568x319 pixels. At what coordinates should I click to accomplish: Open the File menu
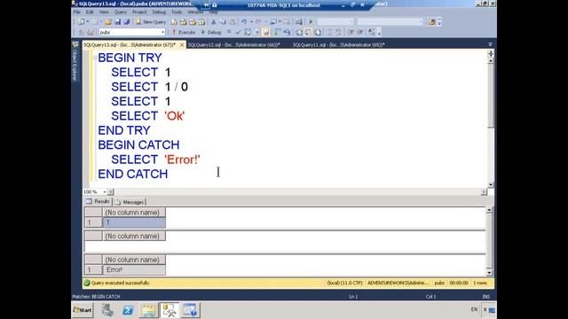point(77,12)
